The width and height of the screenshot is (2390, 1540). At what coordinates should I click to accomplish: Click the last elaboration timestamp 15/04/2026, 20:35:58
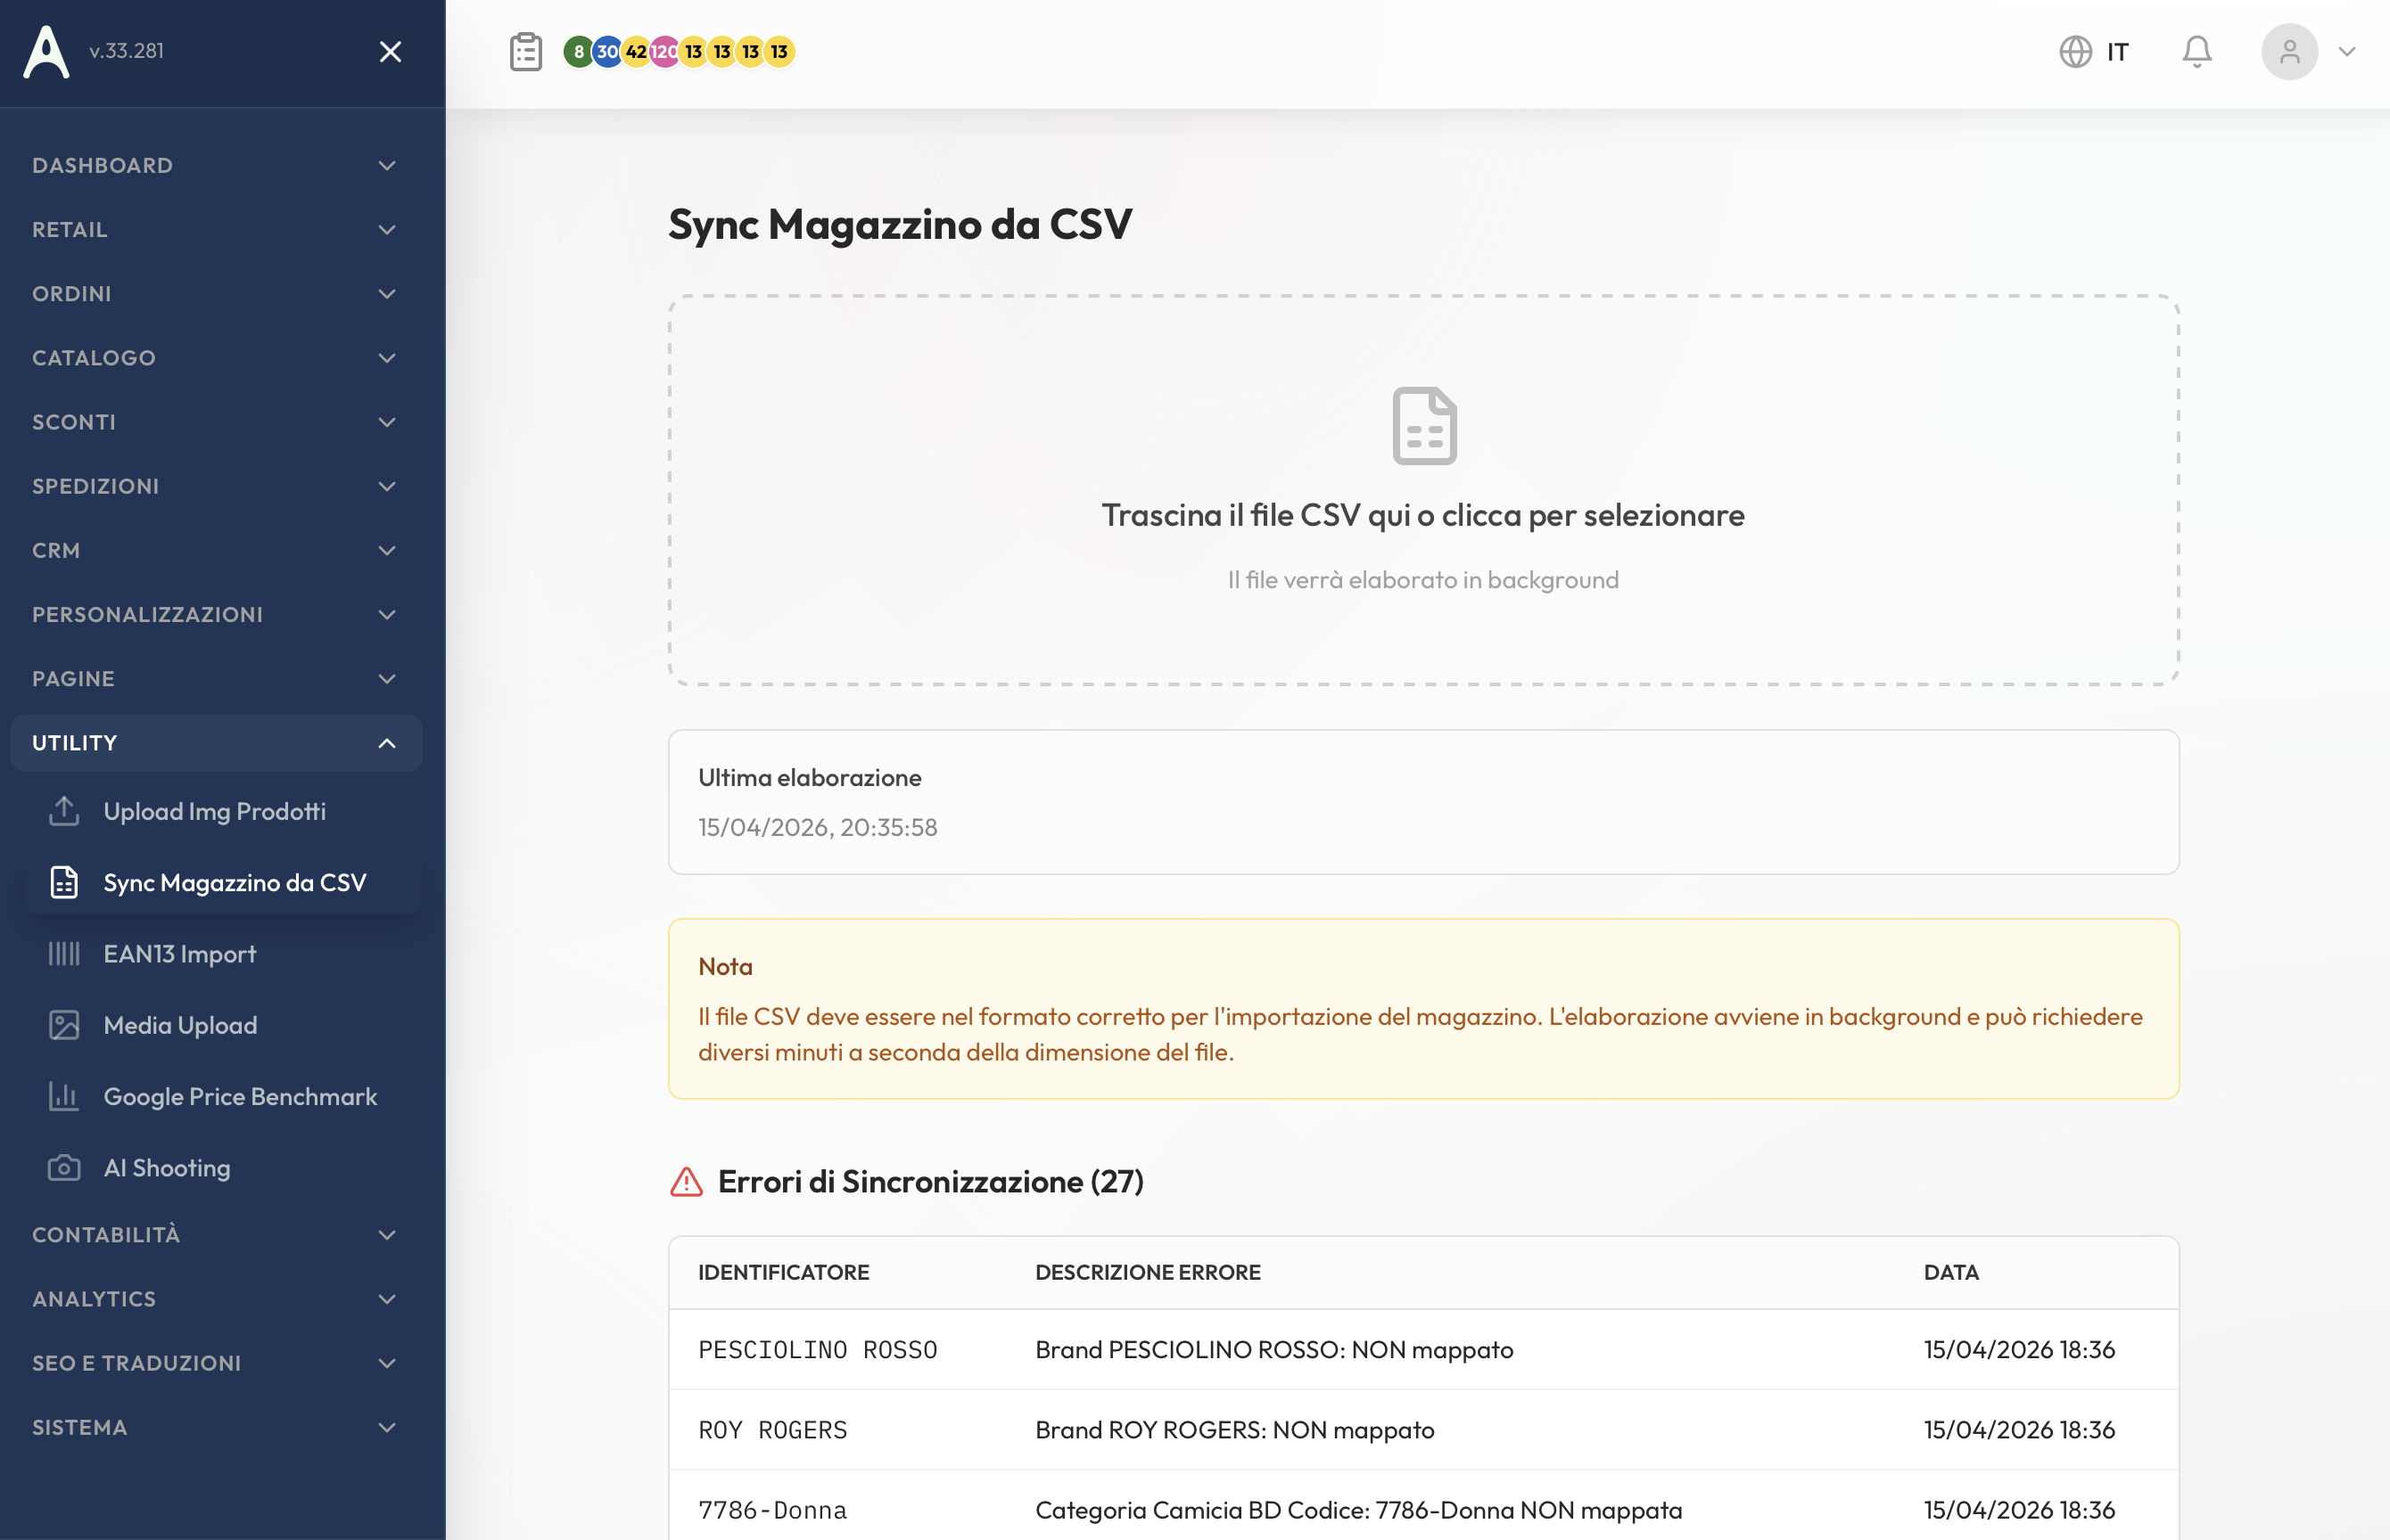click(x=818, y=827)
